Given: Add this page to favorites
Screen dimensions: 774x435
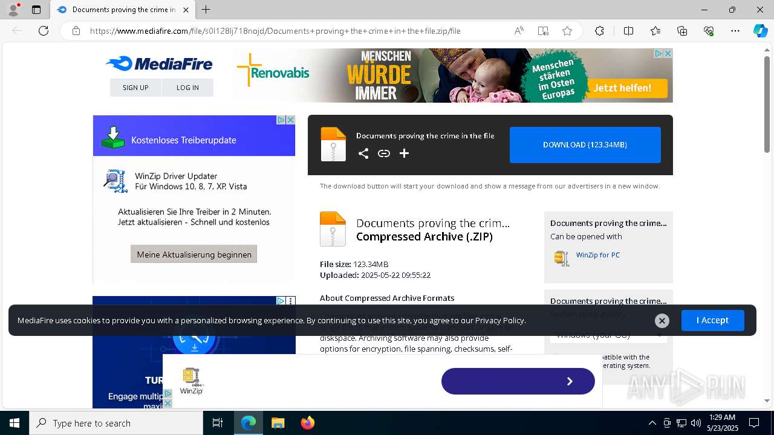Looking at the screenshot, I should [x=567, y=31].
